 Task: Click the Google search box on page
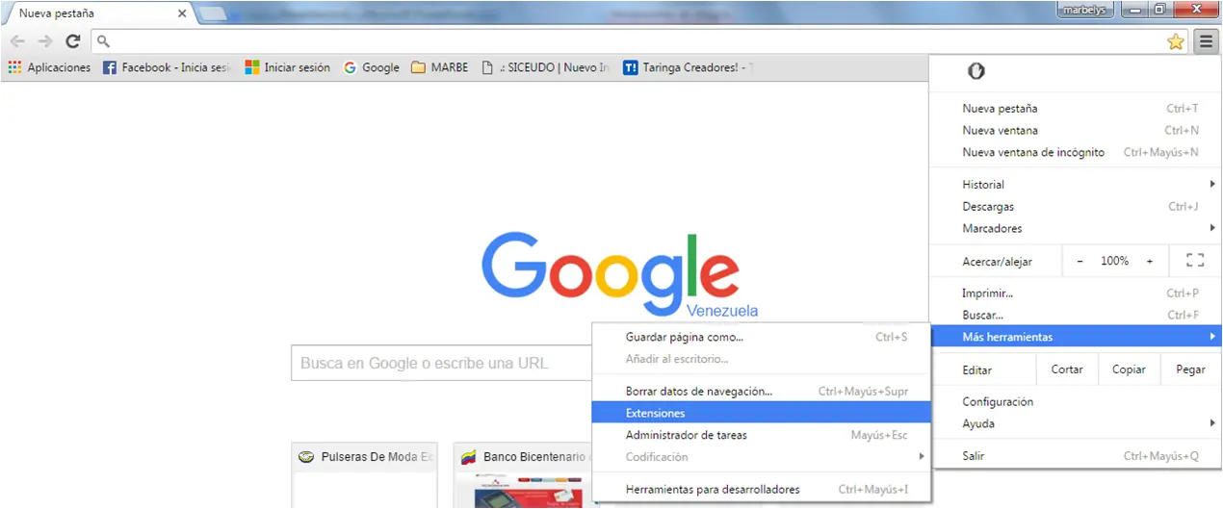443,363
